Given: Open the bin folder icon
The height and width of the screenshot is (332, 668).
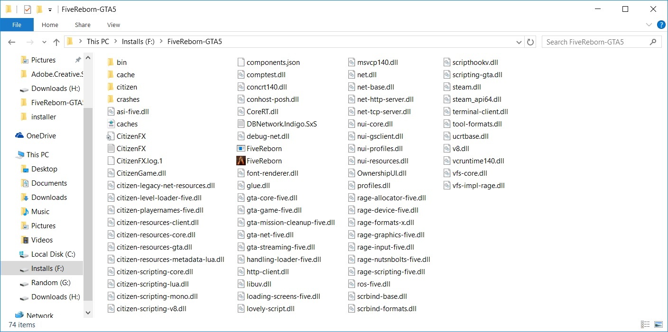Looking at the screenshot, I should pos(111,62).
